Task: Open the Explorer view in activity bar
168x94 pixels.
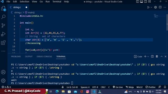Action: coord(3,8)
